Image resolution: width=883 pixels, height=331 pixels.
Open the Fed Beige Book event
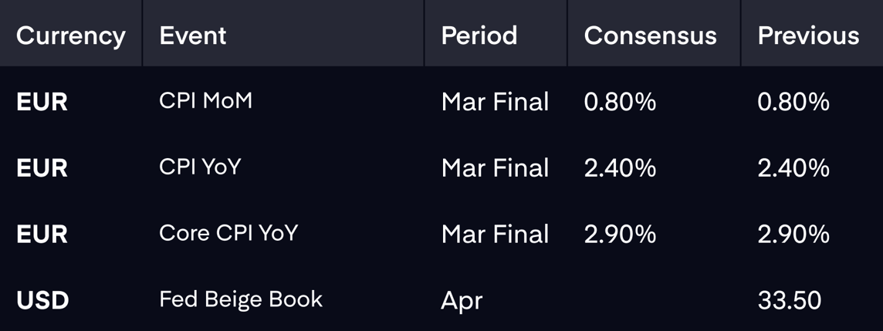click(241, 299)
